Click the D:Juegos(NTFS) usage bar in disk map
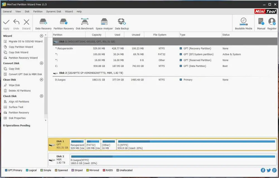Viewport: 279px width, 178px height. tap(173, 157)
